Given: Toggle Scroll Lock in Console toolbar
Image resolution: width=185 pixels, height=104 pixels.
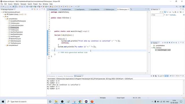Looking at the screenshot, I should (x=161, y=76).
